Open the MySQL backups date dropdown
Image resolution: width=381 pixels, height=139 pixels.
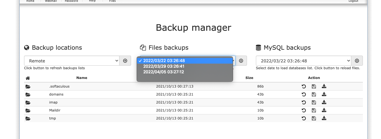303,61
